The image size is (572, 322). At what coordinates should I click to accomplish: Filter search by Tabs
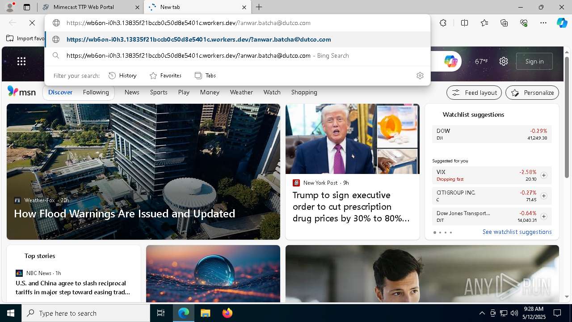coord(205,76)
